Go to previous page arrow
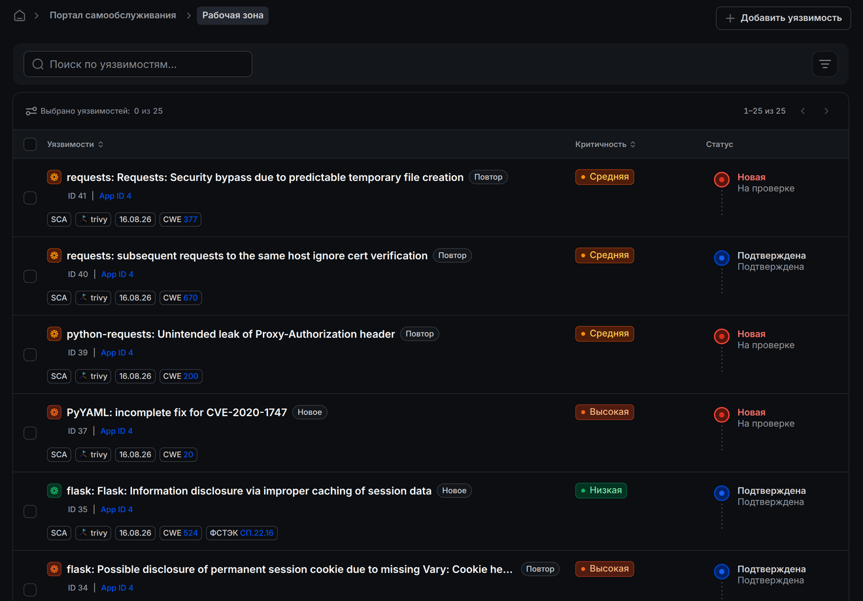This screenshot has height=601, width=863. (x=803, y=111)
